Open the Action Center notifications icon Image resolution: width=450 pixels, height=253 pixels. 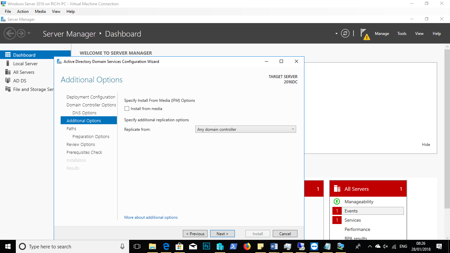click(x=439, y=246)
